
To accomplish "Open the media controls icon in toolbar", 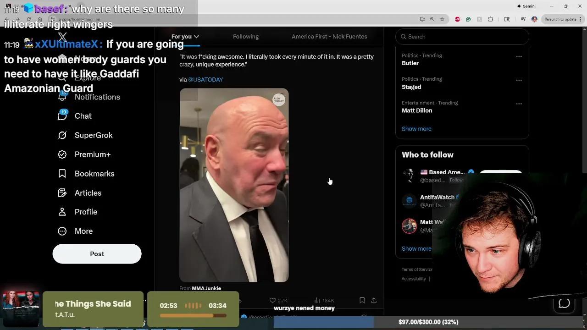I will (x=523, y=19).
